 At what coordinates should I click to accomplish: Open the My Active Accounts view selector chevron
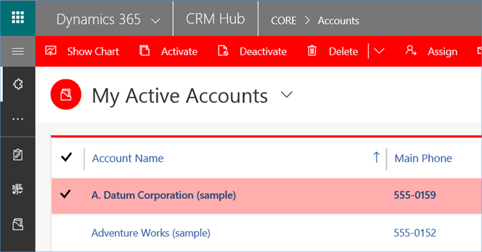pos(287,95)
